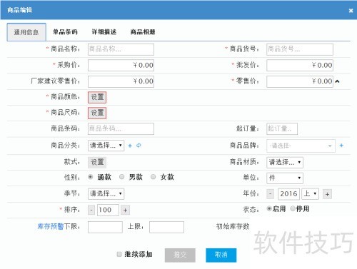The image size is (357, 269).
Task: Click the 采购价 price field
Action: pos(121,65)
